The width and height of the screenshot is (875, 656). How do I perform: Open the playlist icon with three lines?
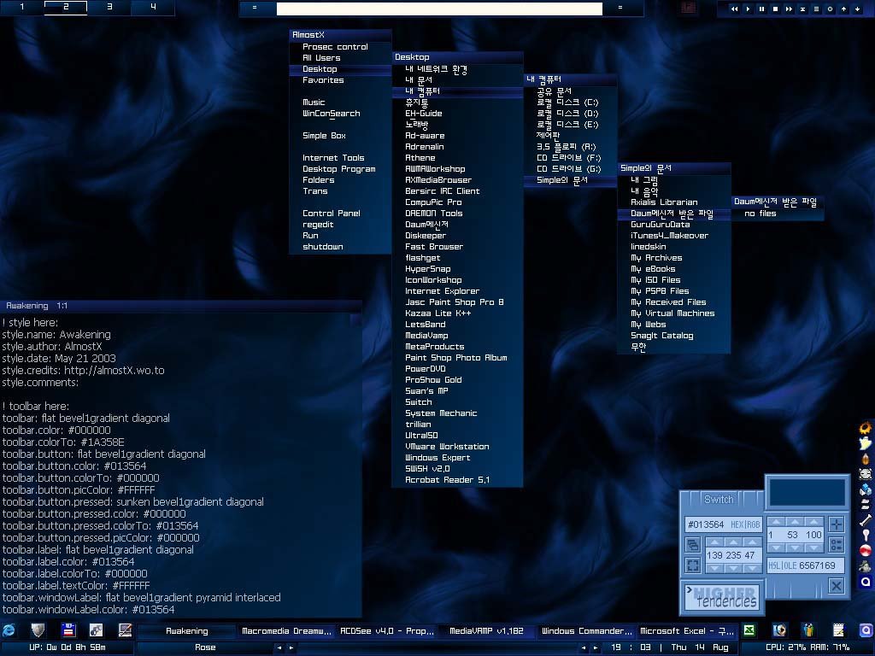point(816,9)
